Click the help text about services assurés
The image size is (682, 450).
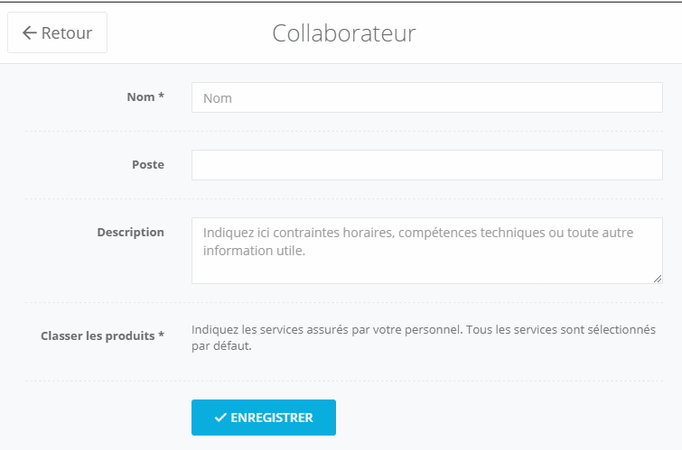424,337
